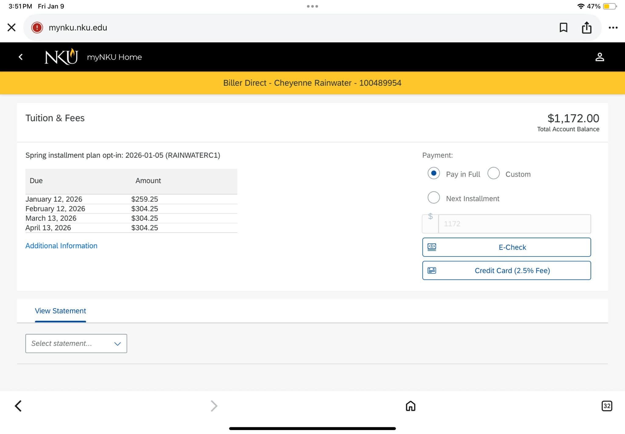
Task: Pay by Credit Card (2.5% Fee)
Action: point(506,271)
